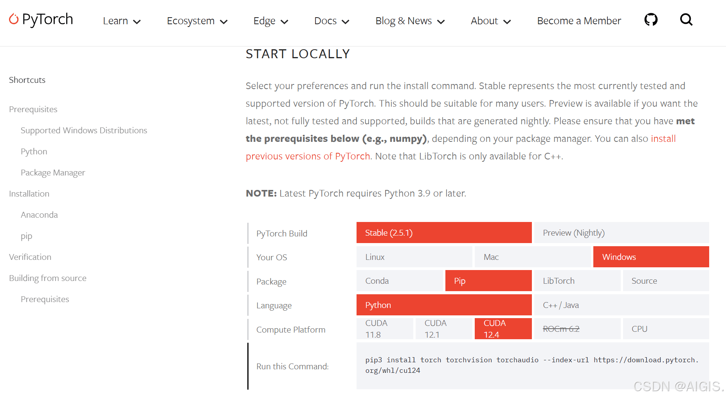
Task: Open the Ecosystem dropdown menu
Action: (x=197, y=21)
